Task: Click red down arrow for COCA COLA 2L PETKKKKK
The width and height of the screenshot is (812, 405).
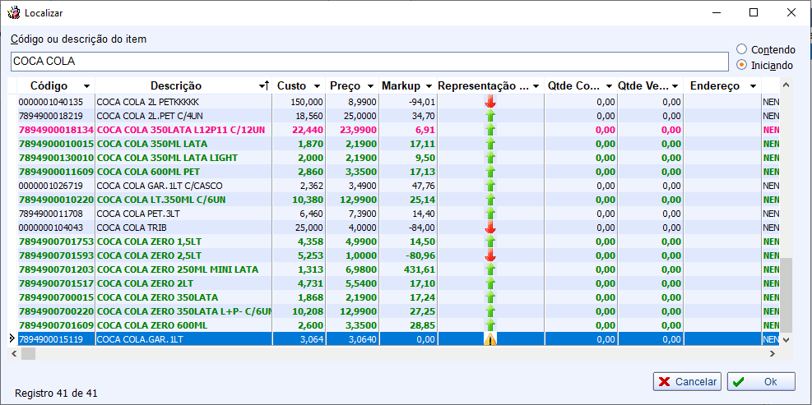Action: 490,102
